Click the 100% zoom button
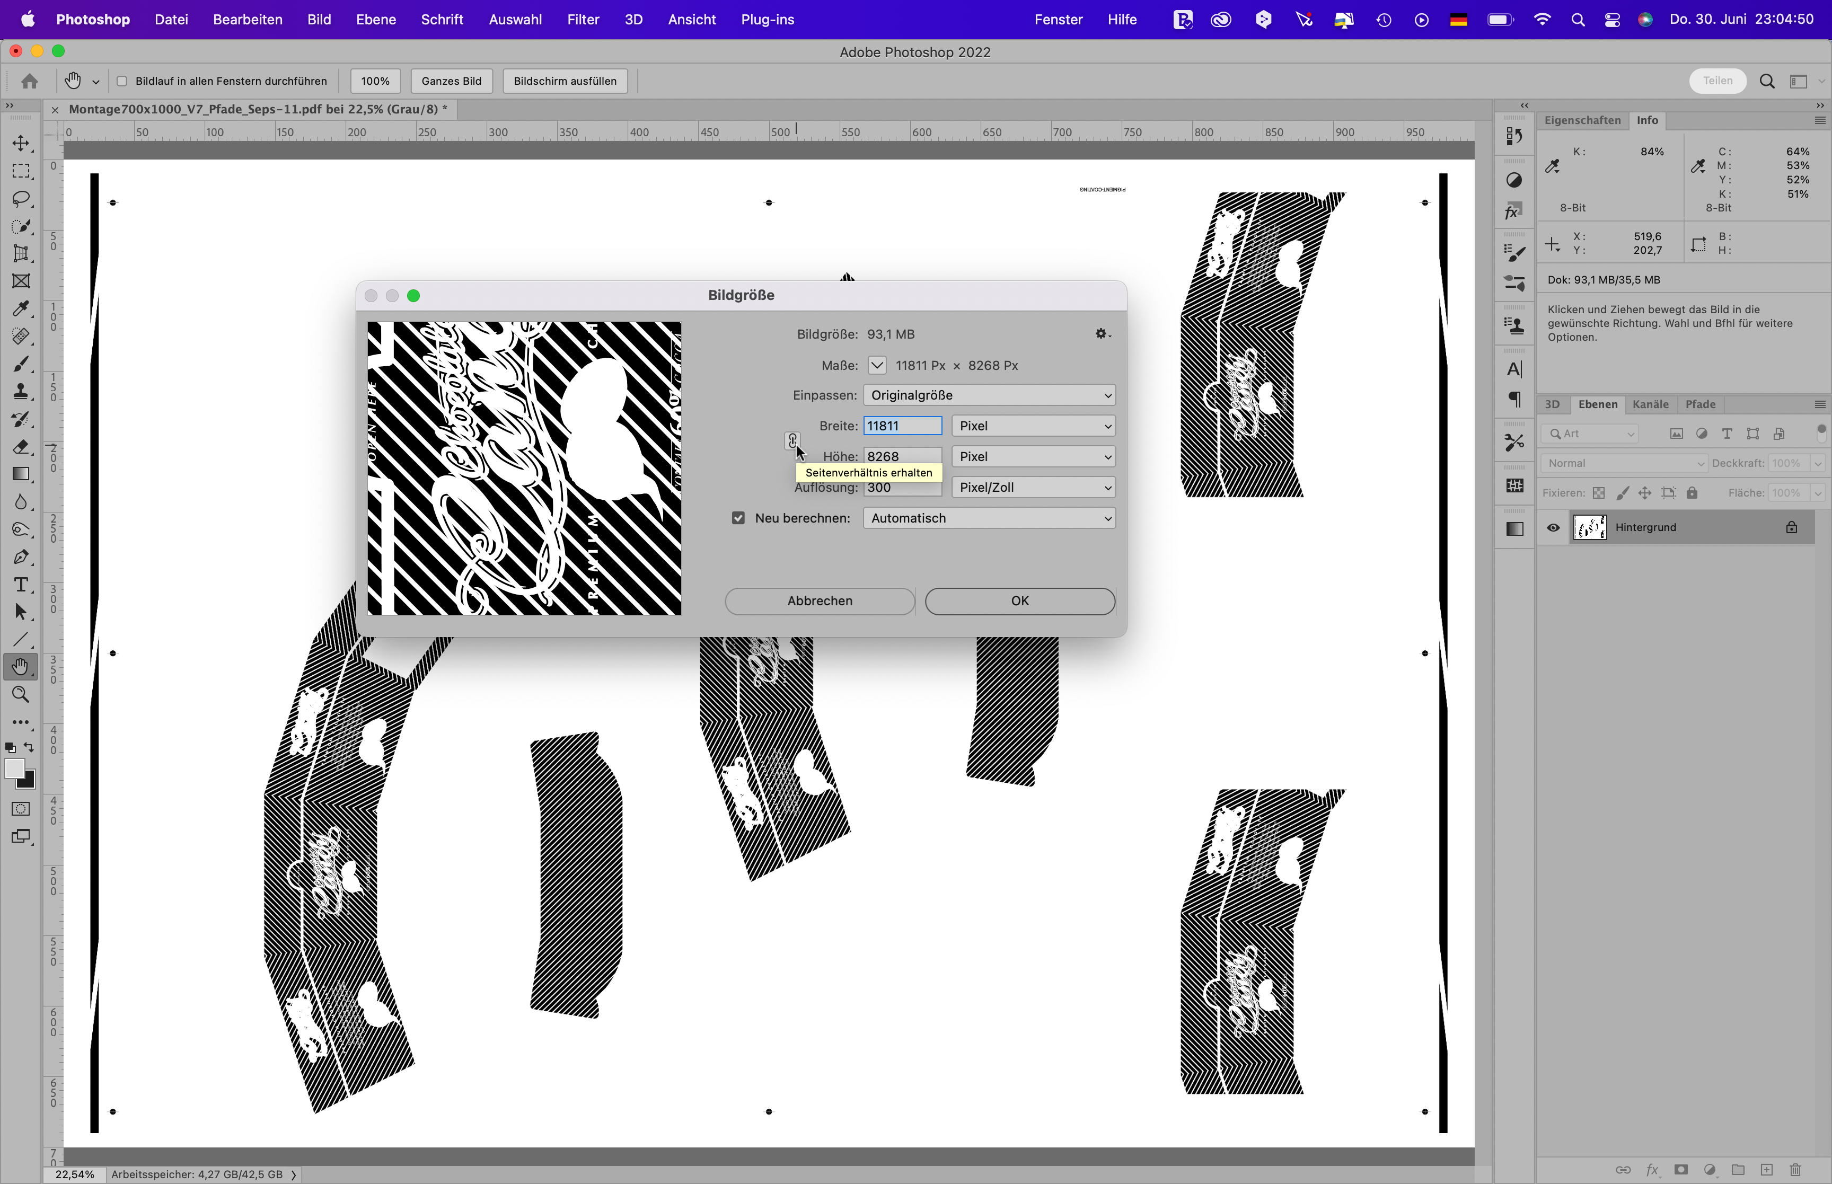This screenshot has height=1184, width=1832. (x=375, y=82)
